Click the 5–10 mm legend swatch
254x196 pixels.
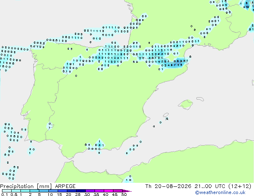click(x=44, y=191)
